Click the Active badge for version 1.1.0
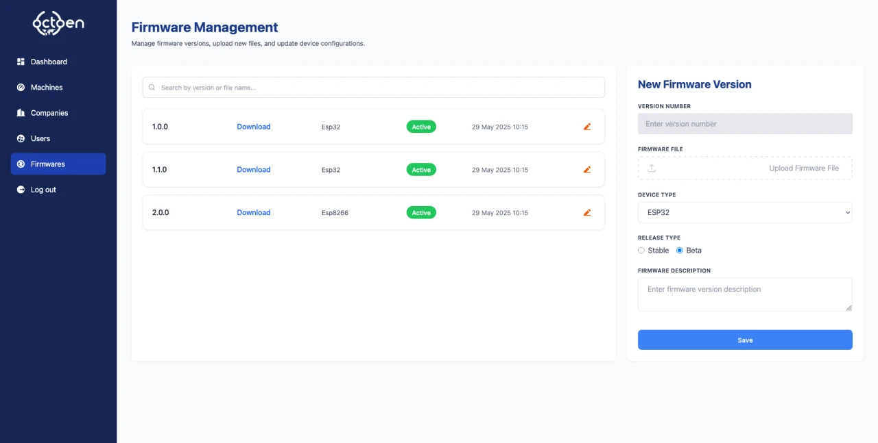878x443 pixels. pyautogui.click(x=420, y=169)
